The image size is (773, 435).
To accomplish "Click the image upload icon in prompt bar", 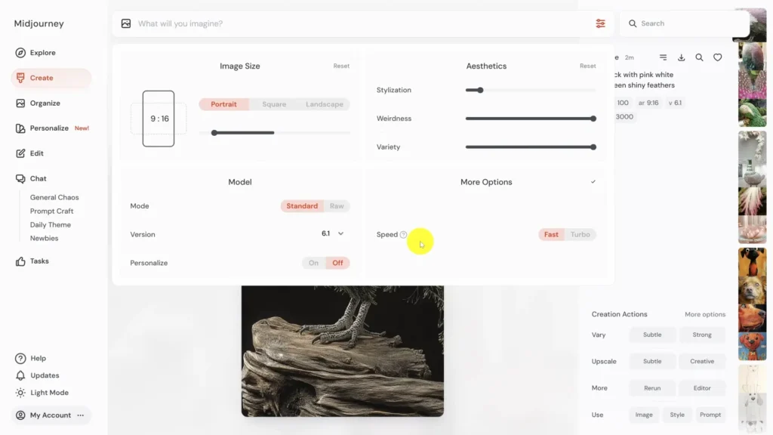I will [x=126, y=23].
